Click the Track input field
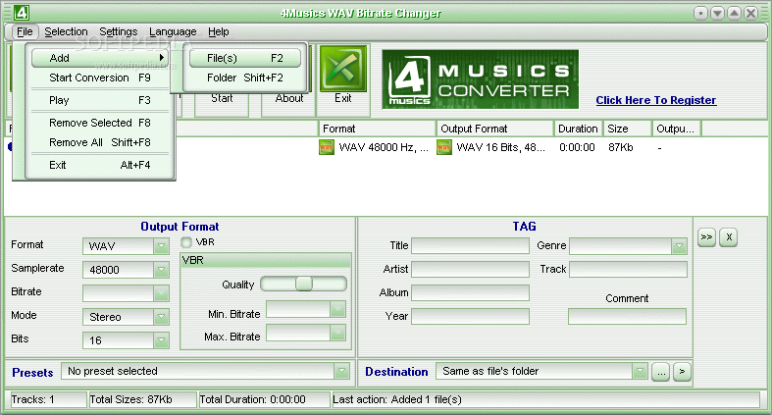 (628, 269)
